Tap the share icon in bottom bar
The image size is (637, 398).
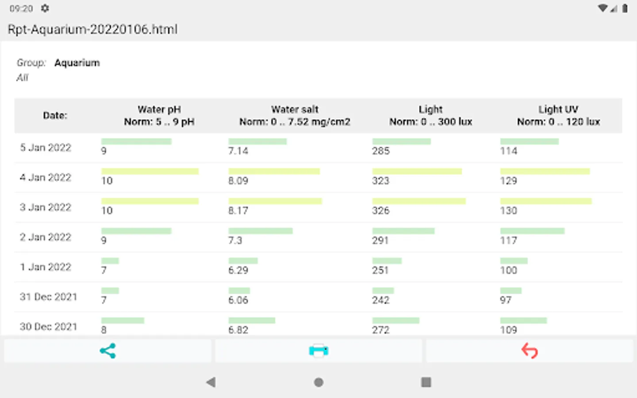tap(107, 351)
